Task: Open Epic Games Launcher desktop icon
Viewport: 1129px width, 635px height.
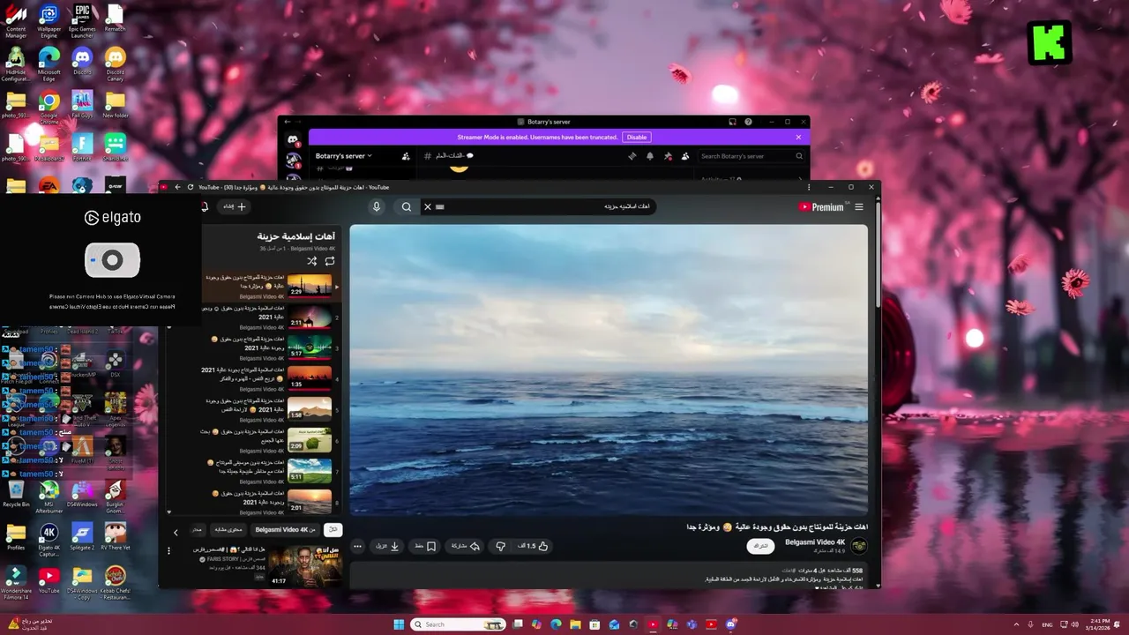Action: coord(82,21)
